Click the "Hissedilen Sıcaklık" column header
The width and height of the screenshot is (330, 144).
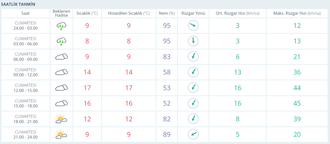tap(129, 13)
